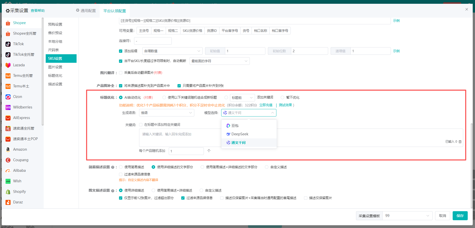
Task: Select the TikTok icon in platform list
Action: [x=8, y=44]
